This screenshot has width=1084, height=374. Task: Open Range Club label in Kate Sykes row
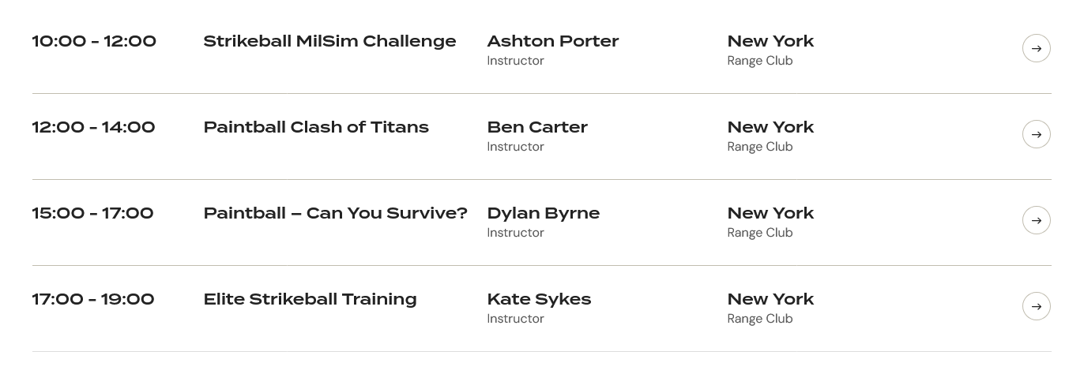tap(760, 319)
